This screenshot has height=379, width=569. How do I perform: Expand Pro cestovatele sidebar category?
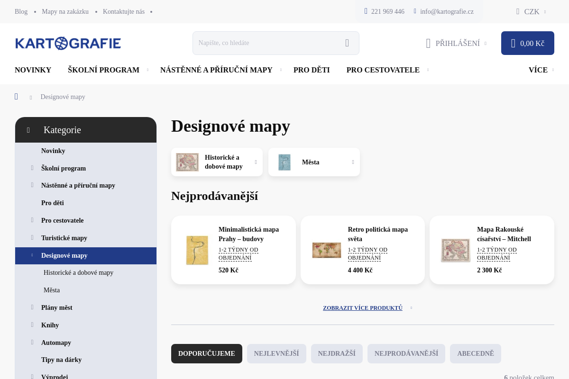tap(32, 220)
